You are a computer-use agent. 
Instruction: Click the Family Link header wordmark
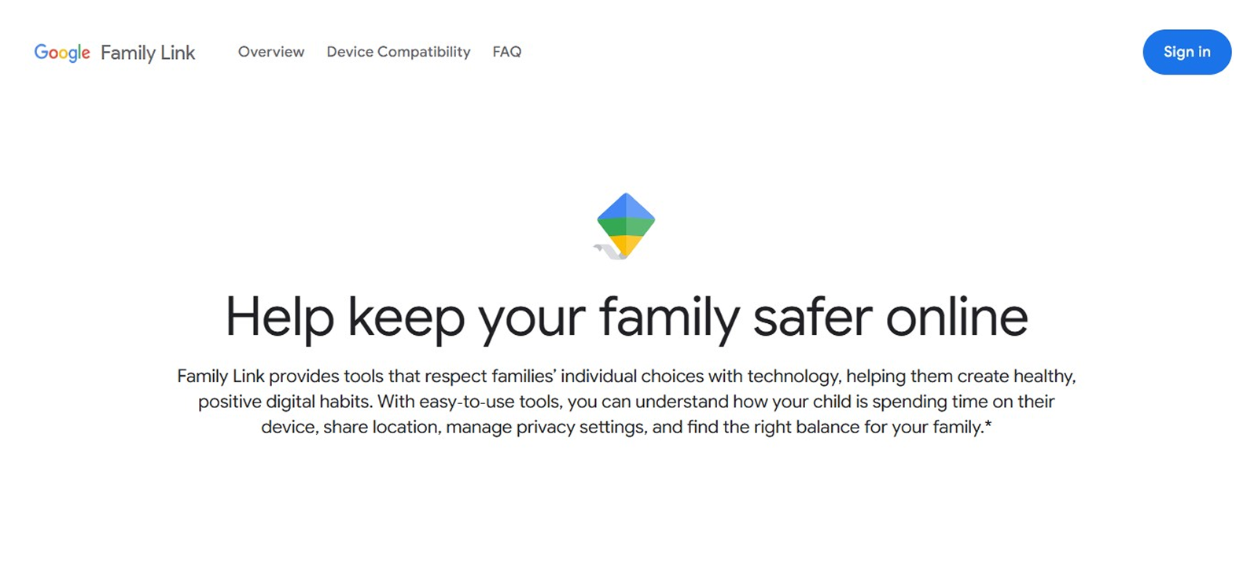pyautogui.click(x=148, y=53)
